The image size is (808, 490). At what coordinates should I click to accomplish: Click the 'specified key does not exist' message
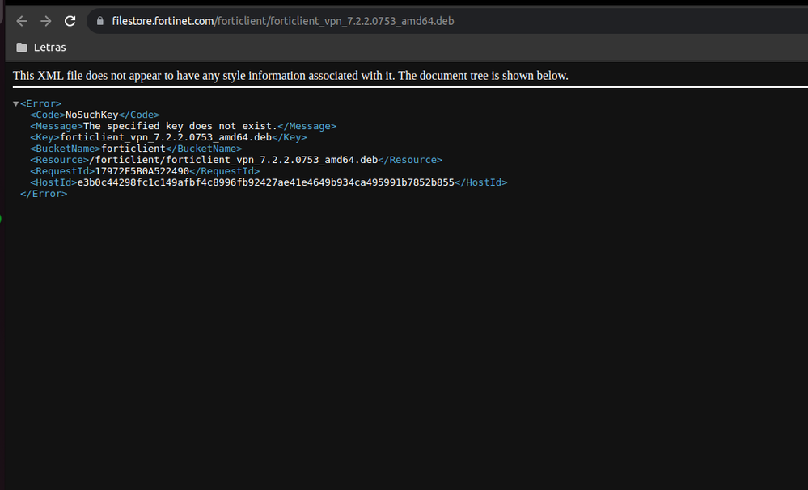point(180,127)
